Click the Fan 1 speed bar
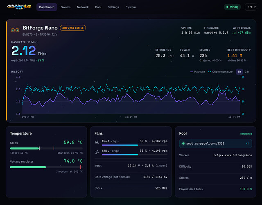The width and height of the screenshot is (262, 205). tap(135, 145)
